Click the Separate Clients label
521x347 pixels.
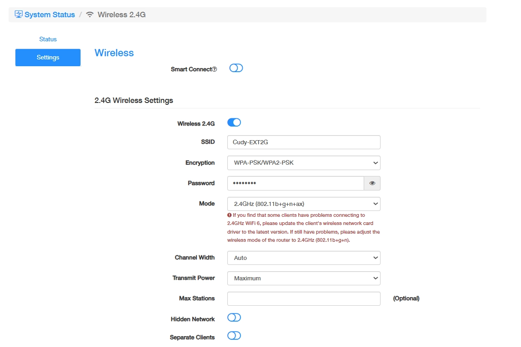click(192, 337)
